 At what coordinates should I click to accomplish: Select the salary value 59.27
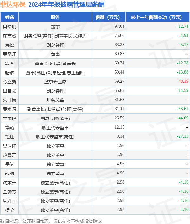click(119, 81)
